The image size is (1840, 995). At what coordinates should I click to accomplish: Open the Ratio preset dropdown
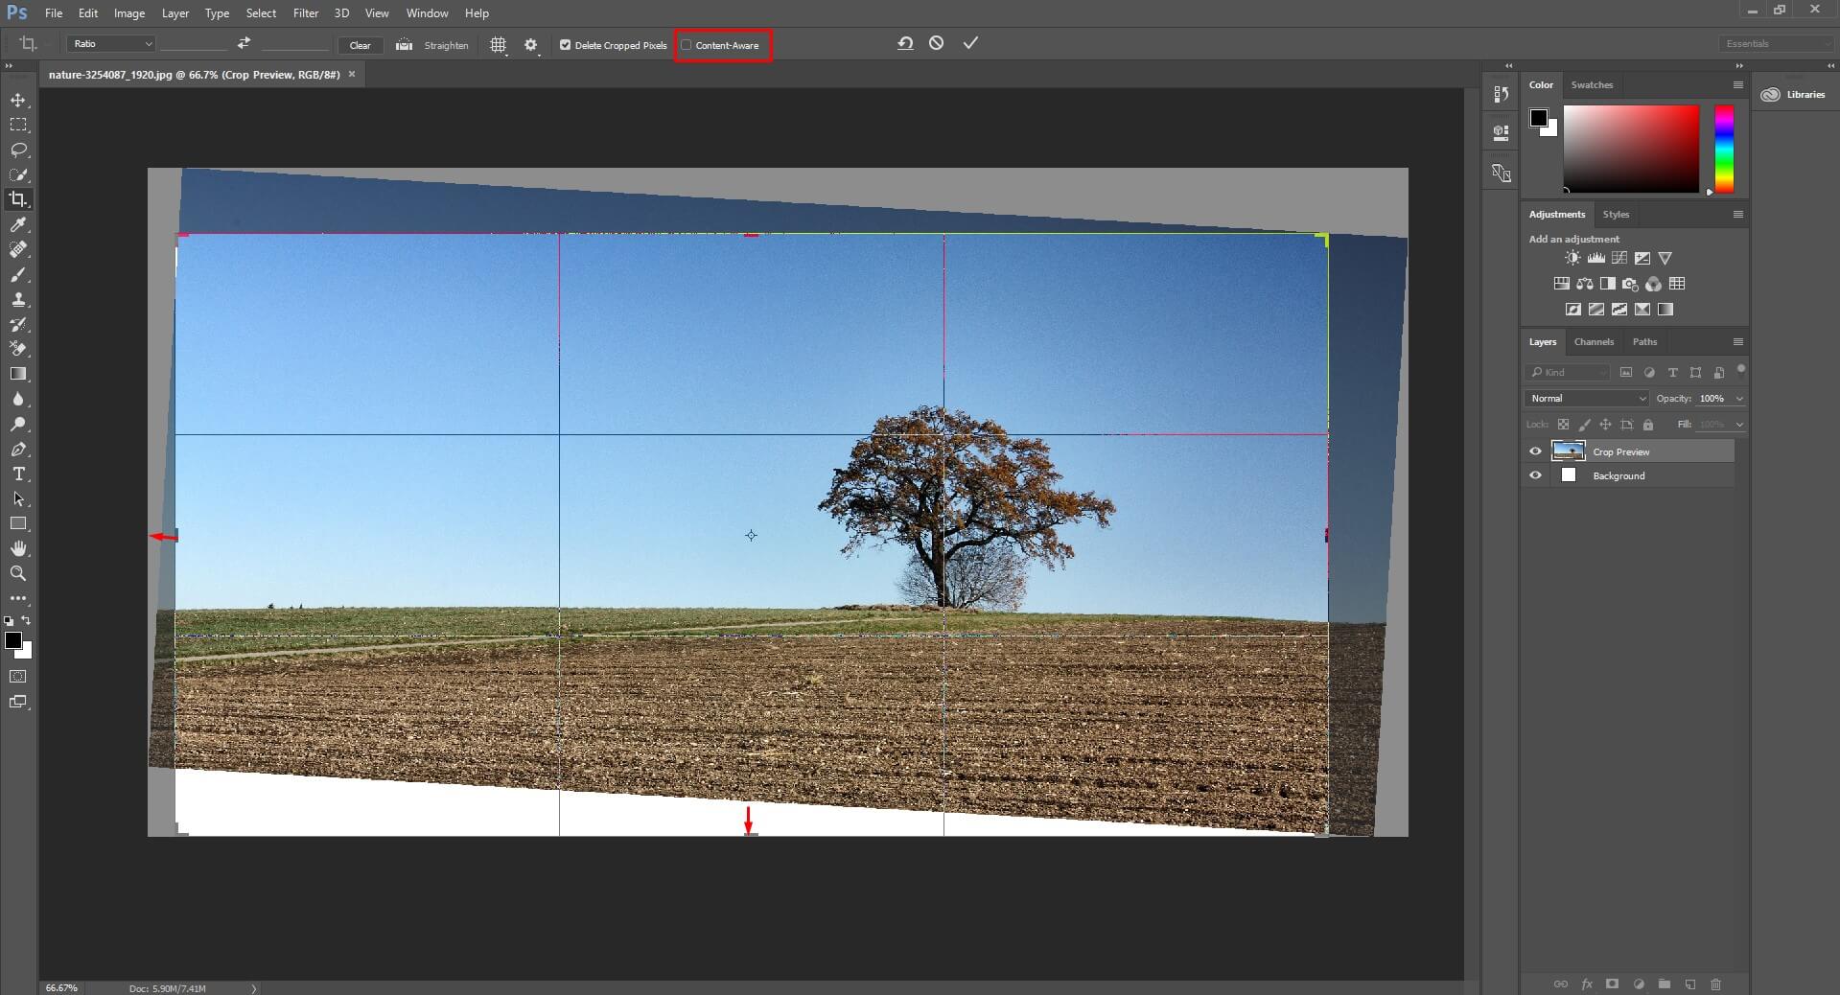pos(111,44)
